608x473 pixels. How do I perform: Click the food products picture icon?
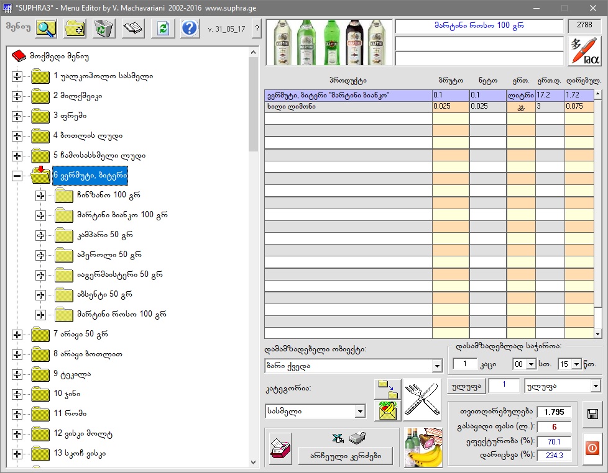coord(423,447)
